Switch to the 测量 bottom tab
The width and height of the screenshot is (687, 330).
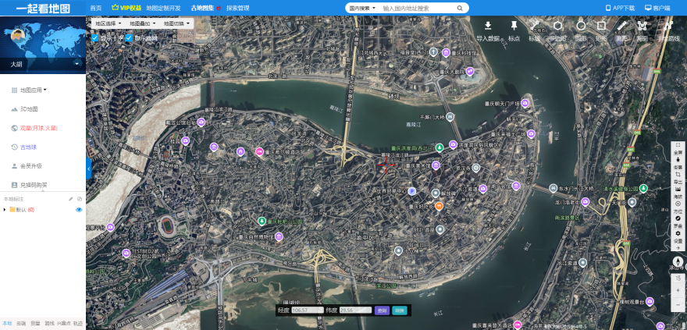35,324
